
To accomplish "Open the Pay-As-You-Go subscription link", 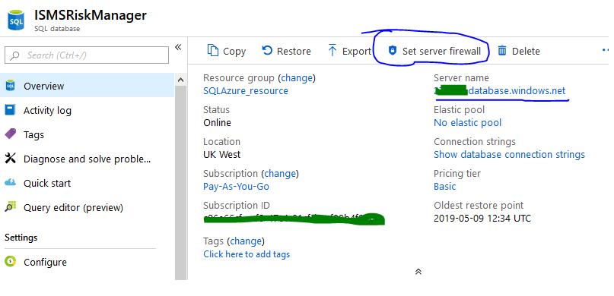I will 236,186.
